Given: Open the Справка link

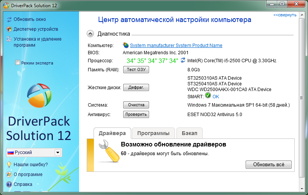Looking at the screenshot, I should pyautogui.click(x=23, y=184).
